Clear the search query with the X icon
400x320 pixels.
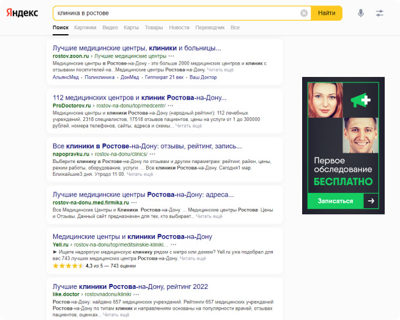(304, 13)
